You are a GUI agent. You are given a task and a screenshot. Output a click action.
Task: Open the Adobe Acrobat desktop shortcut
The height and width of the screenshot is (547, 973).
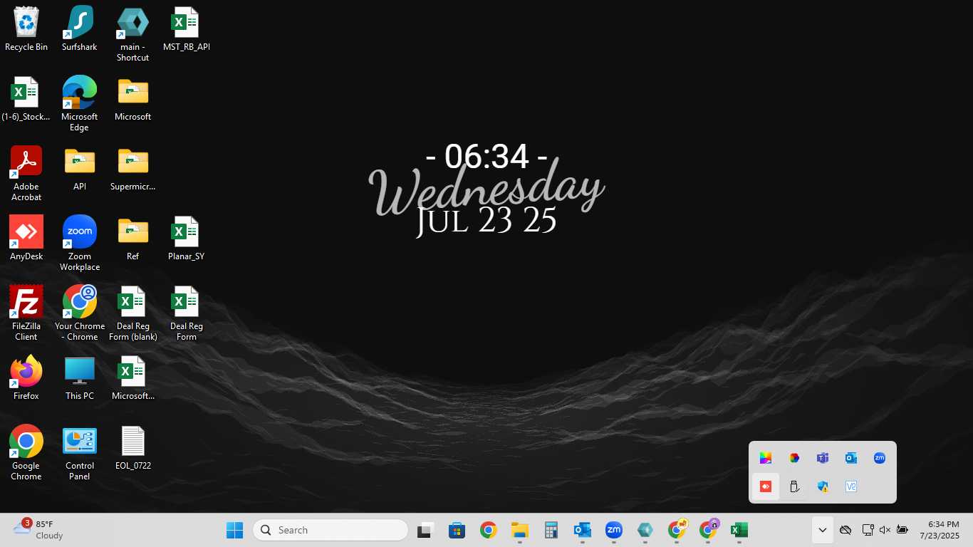coord(26,173)
